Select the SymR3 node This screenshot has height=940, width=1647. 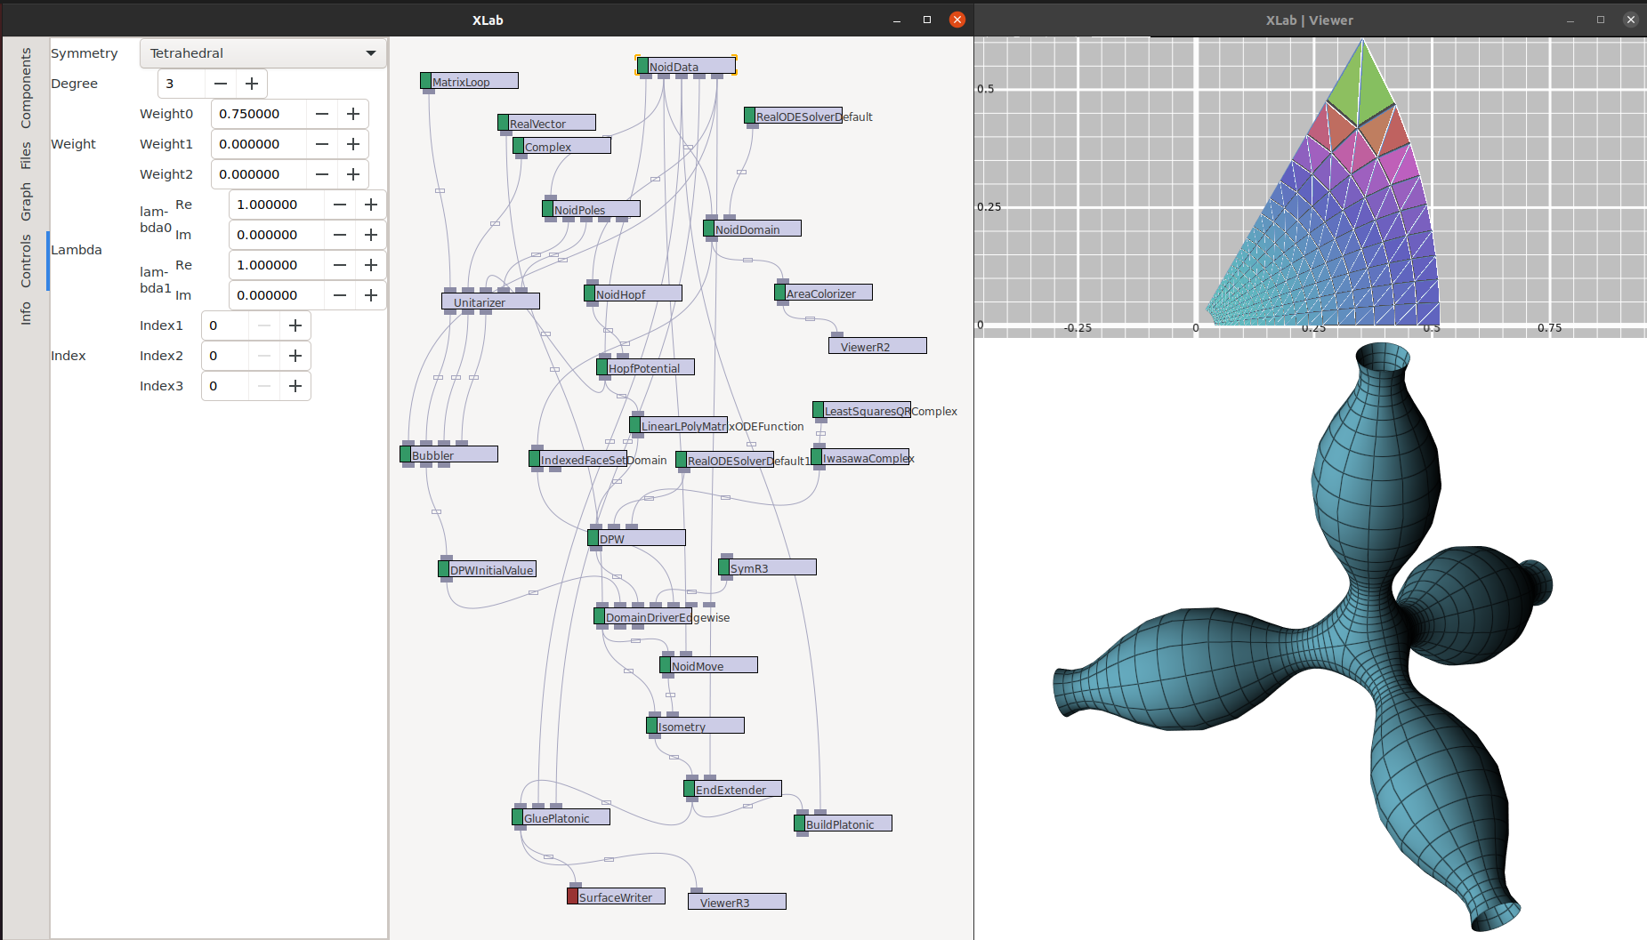point(767,568)
